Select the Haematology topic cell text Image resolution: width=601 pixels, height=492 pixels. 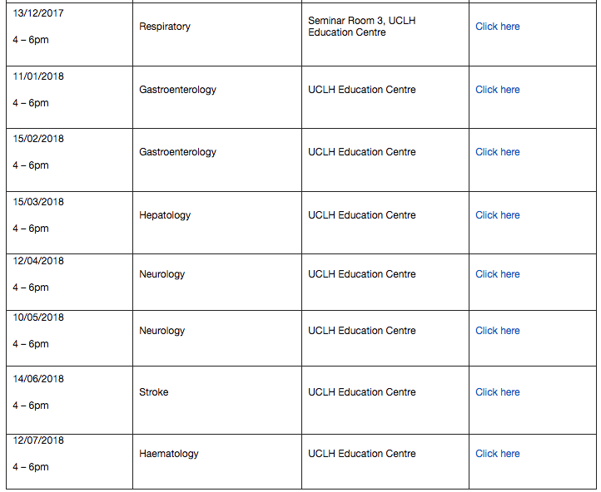(169, 454)
